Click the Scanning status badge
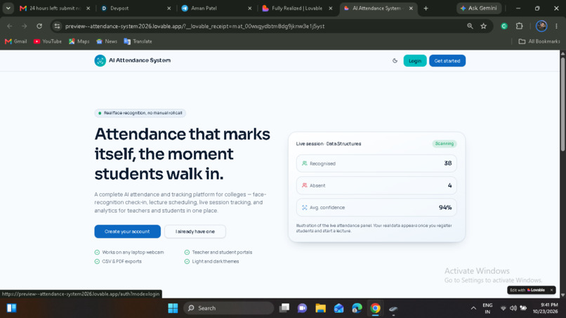 coord(445,144)
